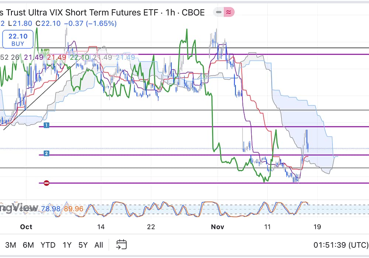Change the 1h chart interval

[x=170, y=12]
